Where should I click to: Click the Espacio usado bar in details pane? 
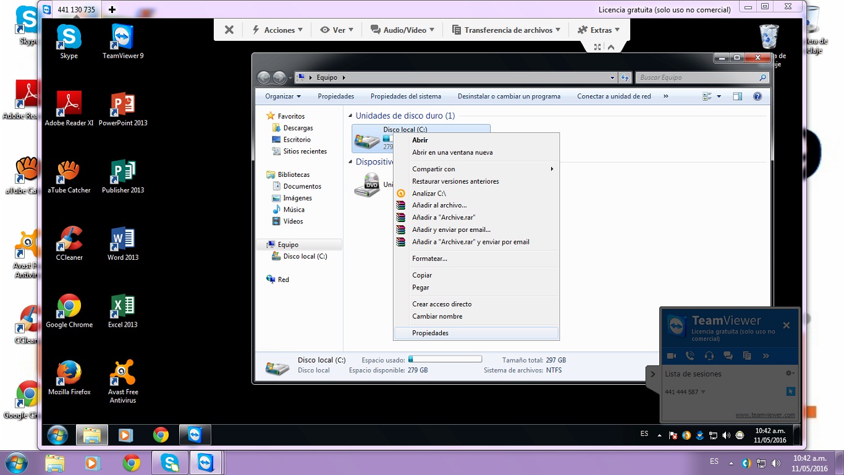pyautogui.click(x=445, y=359)
